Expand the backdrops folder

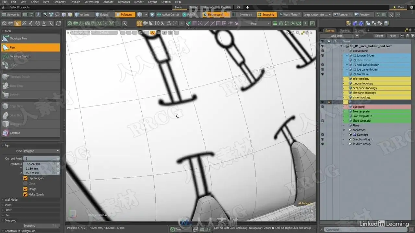tap(344, 130)
